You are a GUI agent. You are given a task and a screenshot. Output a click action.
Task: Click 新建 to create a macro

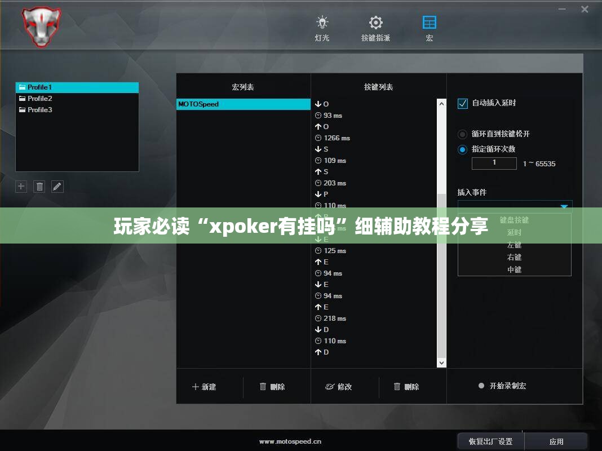pos(204,387)
